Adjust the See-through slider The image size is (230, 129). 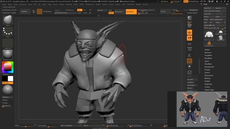pos(176,1)
